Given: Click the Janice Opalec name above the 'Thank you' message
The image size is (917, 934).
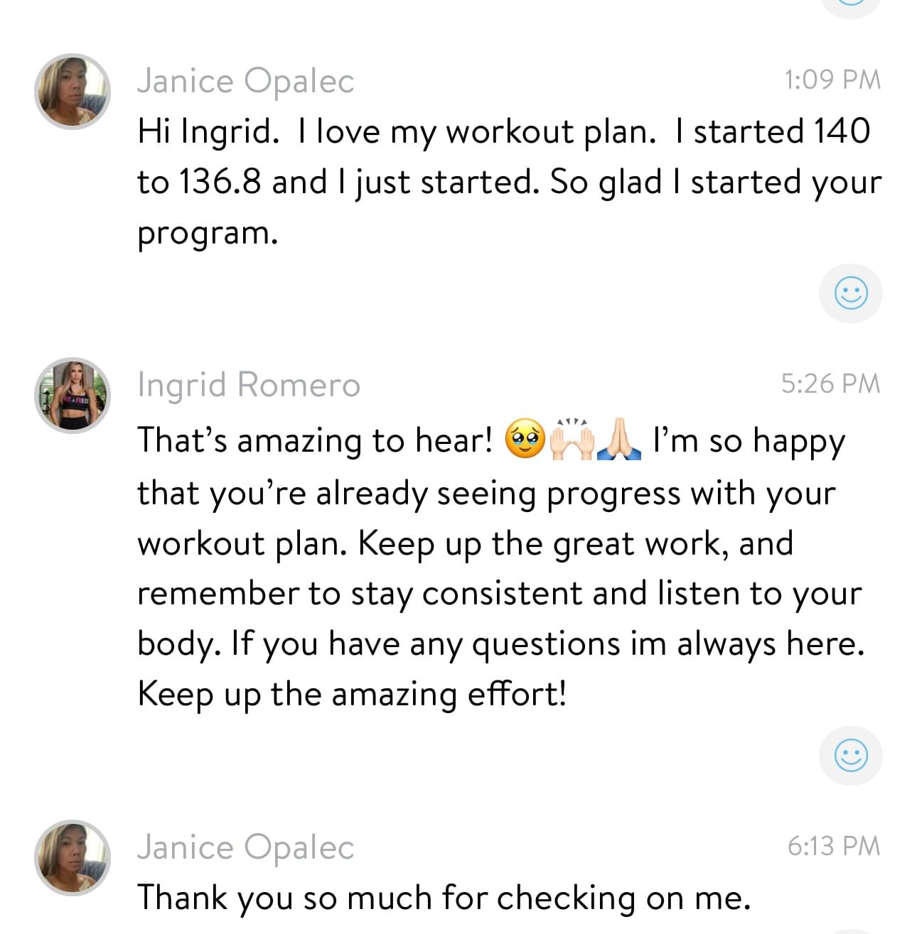Looking at the screenshot, I should coord(245,847).
